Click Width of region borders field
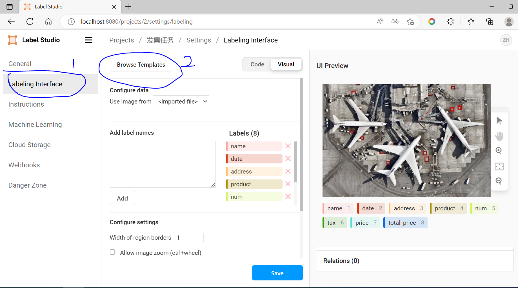 click(188, 237)
